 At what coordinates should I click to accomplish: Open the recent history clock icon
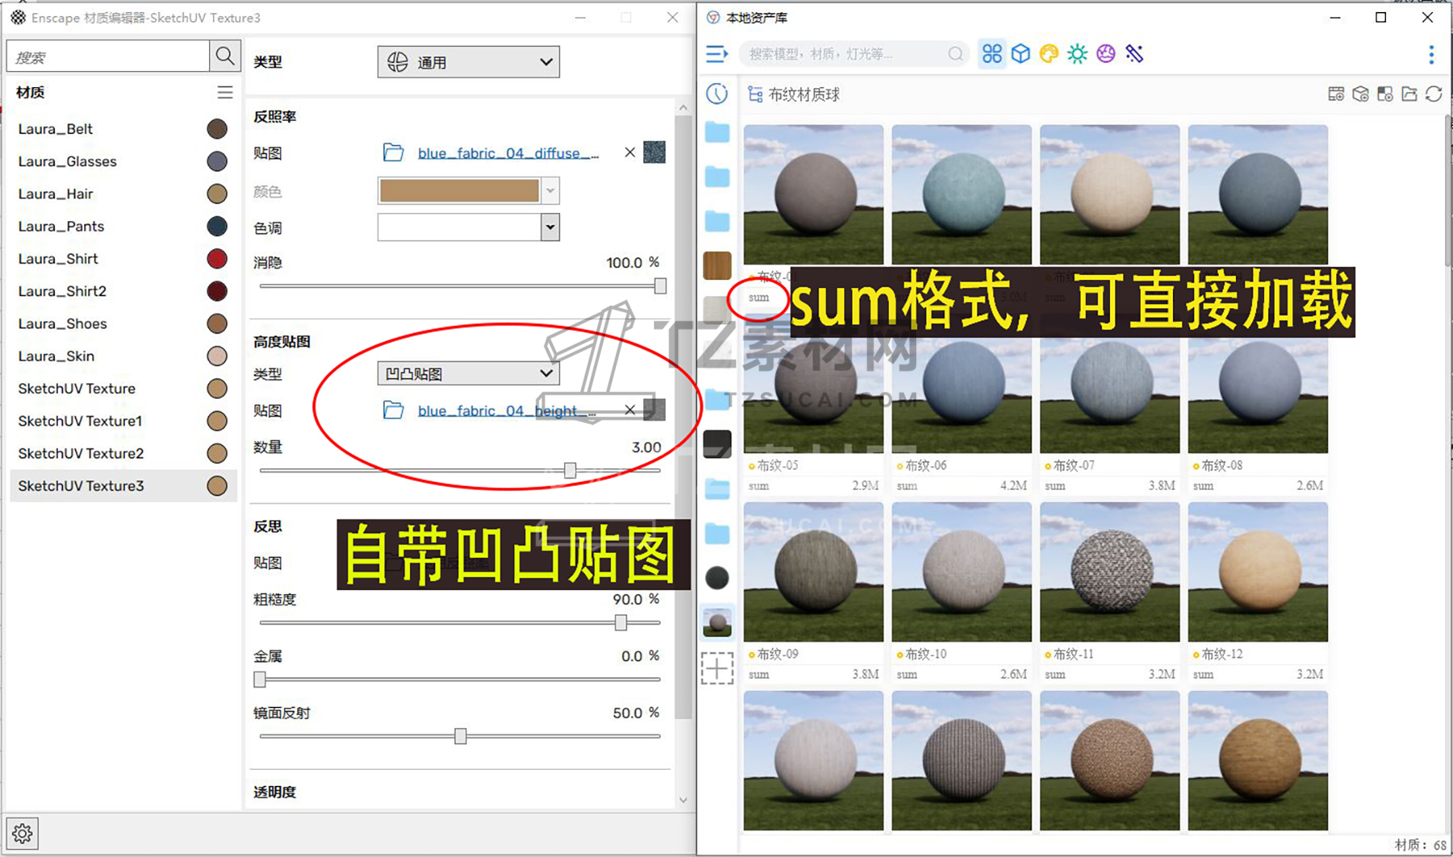[x=717, y=94]
